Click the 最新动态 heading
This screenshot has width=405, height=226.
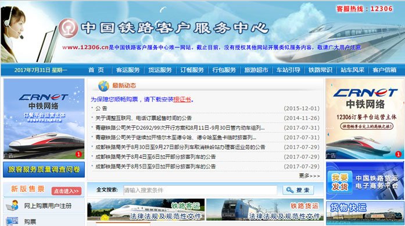[124, 86]
